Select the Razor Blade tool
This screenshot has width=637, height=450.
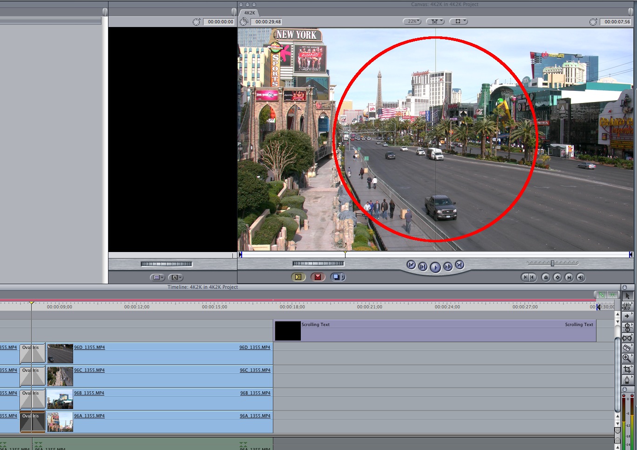point(627,348)
